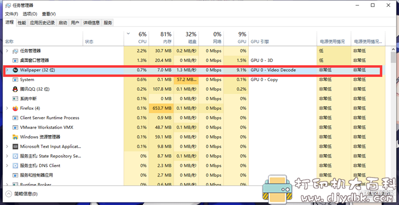The height and width of the screenshot is (205, 399).
Task: Click the Client Server Runtime Process icon
Action: tap(15, 118)
